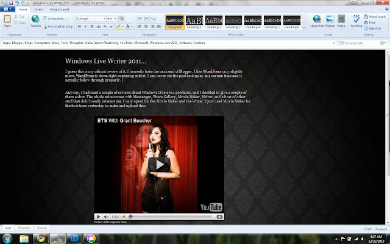Insert a Hyperlink

pos(317,21)
